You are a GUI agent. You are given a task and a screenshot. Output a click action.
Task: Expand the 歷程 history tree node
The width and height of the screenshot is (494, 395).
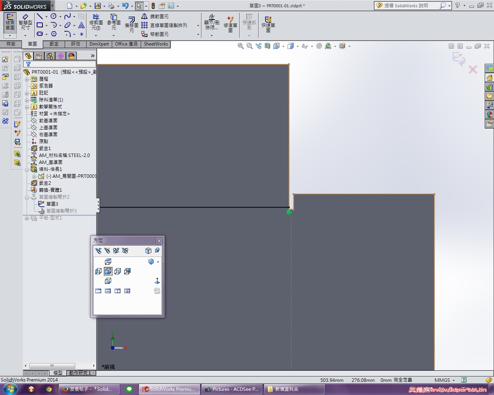tap(27, 79)
